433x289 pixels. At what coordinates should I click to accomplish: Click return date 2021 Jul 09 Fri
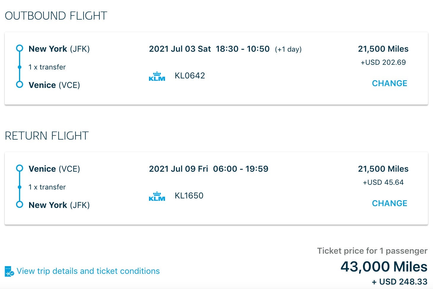[x=178, y=169]
